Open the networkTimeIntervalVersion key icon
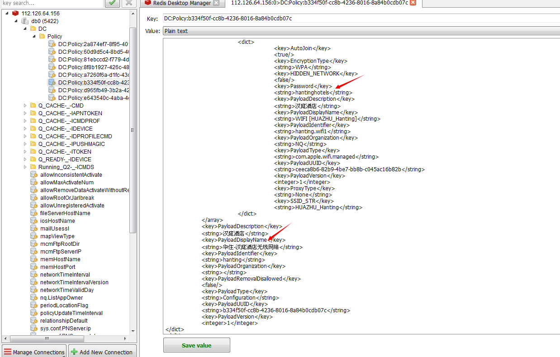The height and width of the screenshot is (357, 560). coord(33,282)
